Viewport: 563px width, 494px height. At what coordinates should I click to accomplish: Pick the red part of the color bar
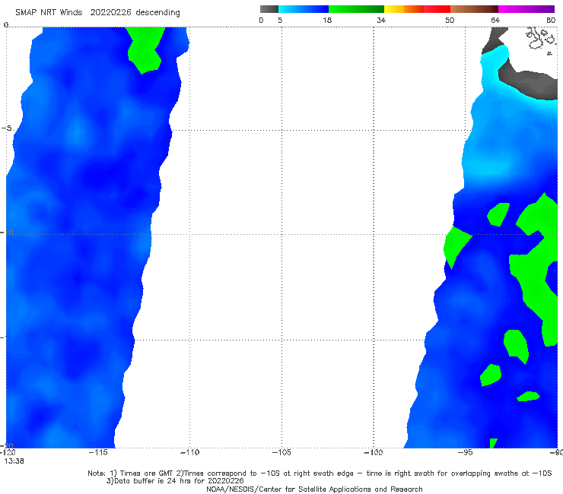437,9
